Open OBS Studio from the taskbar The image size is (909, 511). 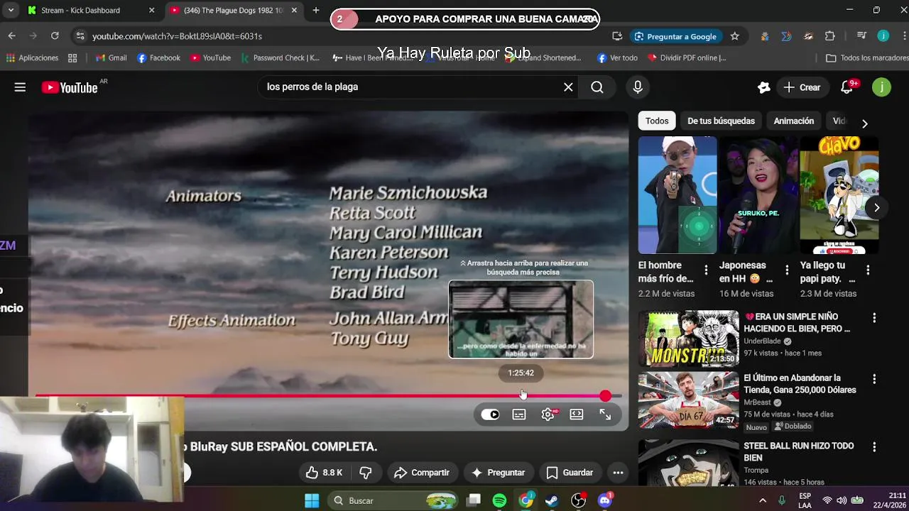[579, 501]
